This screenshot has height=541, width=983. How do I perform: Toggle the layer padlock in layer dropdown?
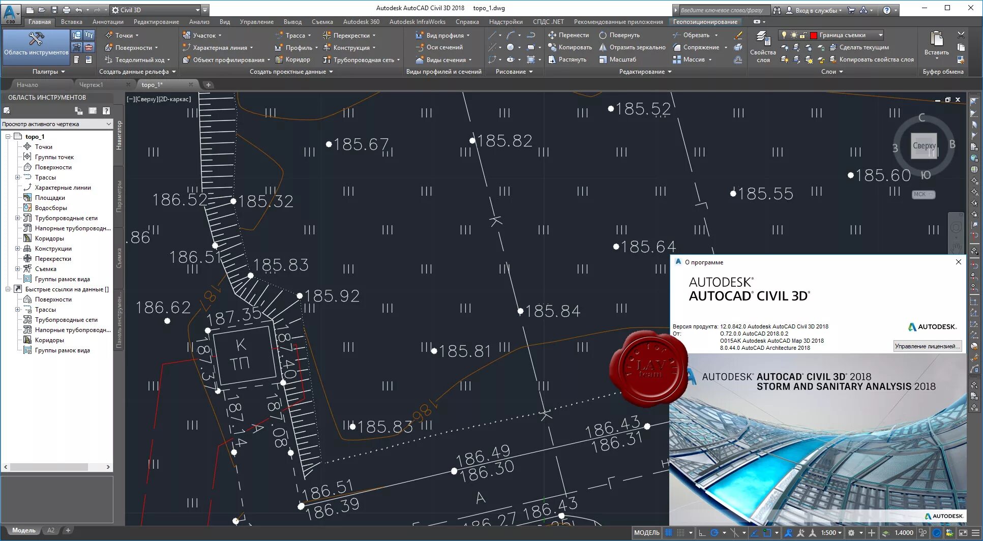pos(803,35)
